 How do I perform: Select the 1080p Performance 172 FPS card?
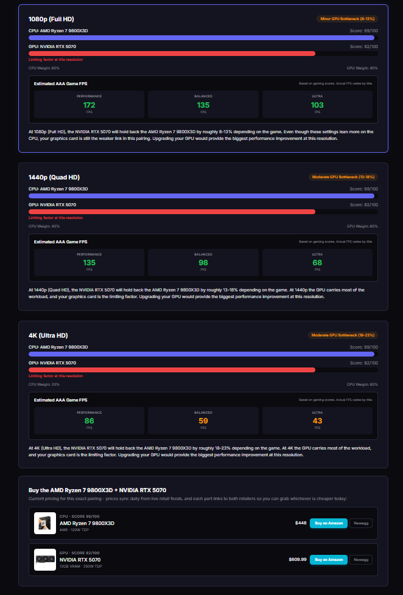[89, 105]
